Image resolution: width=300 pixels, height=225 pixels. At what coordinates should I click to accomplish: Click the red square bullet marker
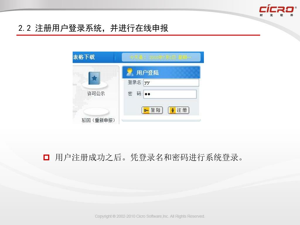46,157
